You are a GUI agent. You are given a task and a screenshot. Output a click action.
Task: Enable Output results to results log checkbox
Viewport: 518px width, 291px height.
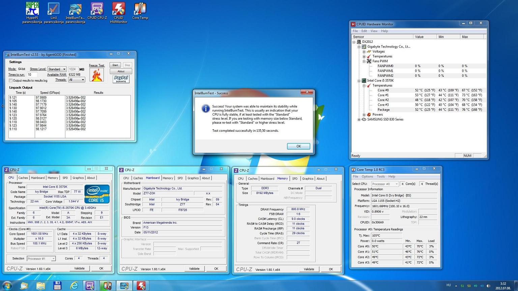pos(10,80)
